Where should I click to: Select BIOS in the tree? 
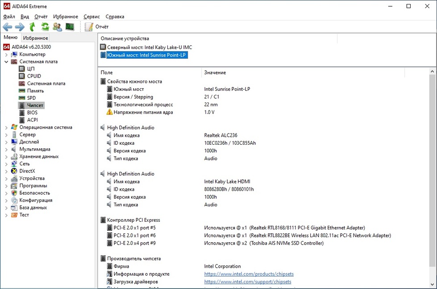[x=32, y=113]
